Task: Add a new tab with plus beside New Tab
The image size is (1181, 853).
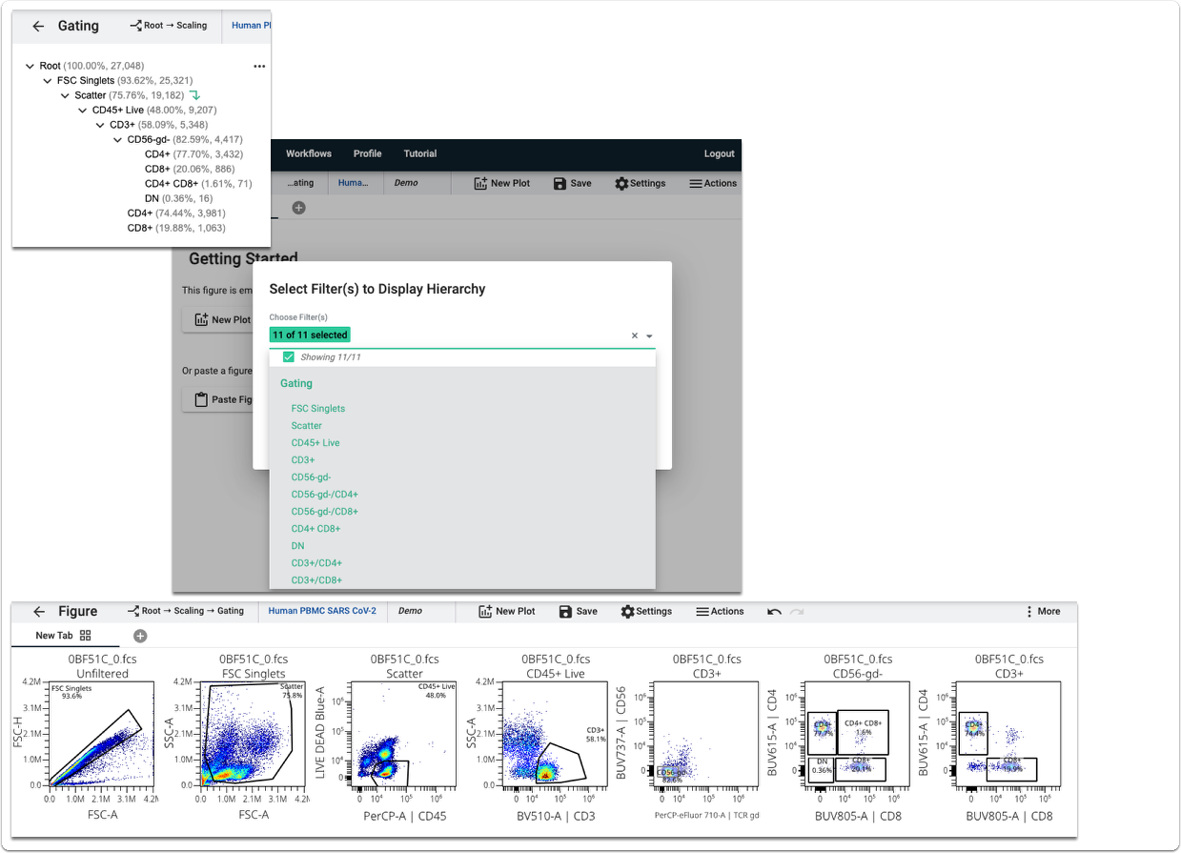Action: point(140,636)
